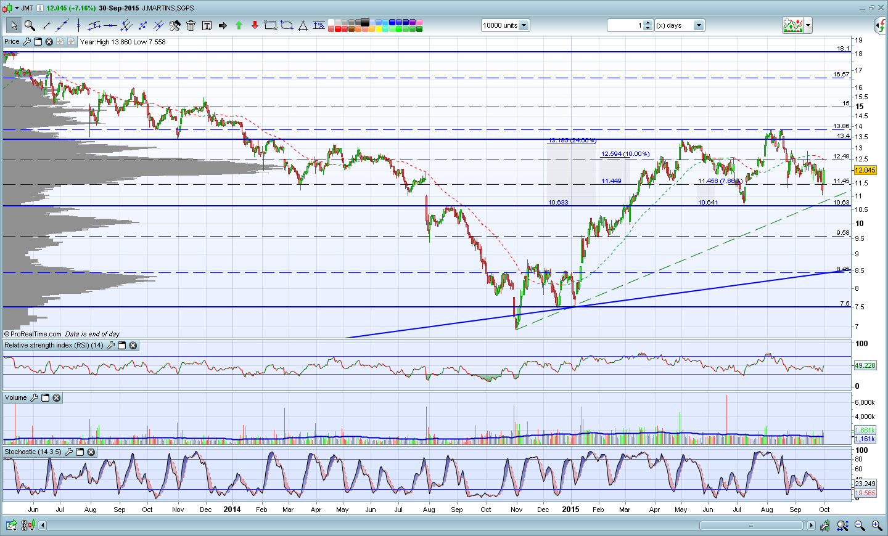Increase the timeframe number with up stepper

pyautogui.click(x=647, y=23)
